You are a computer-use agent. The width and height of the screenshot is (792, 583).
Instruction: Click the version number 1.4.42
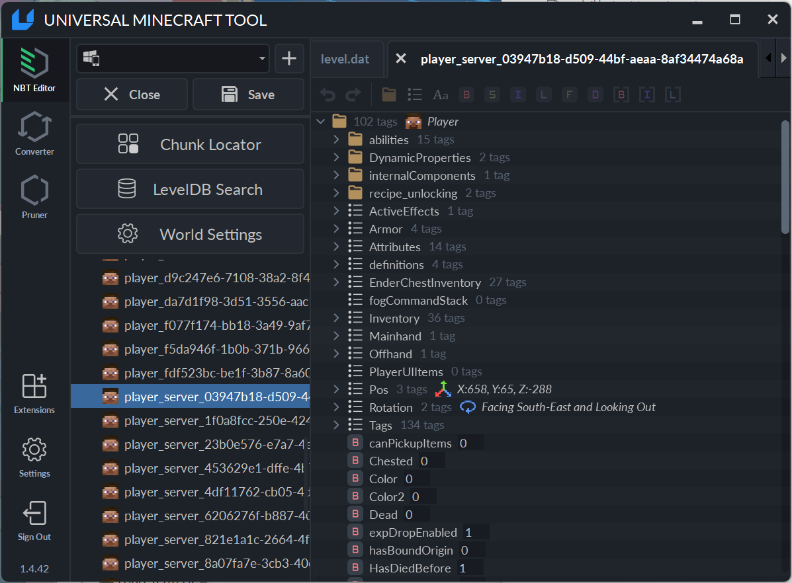(34, 569)
